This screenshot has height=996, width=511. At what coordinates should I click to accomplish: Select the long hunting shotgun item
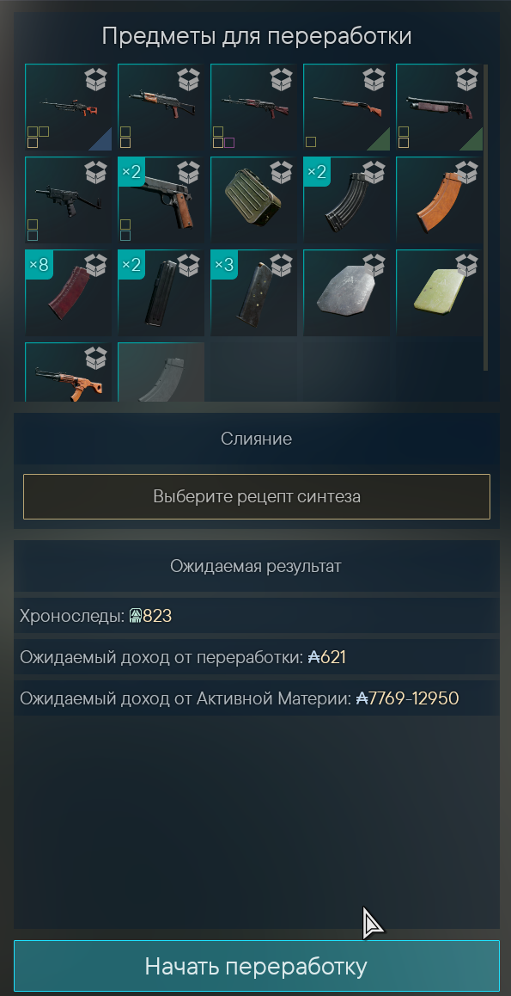coord(347,108)
